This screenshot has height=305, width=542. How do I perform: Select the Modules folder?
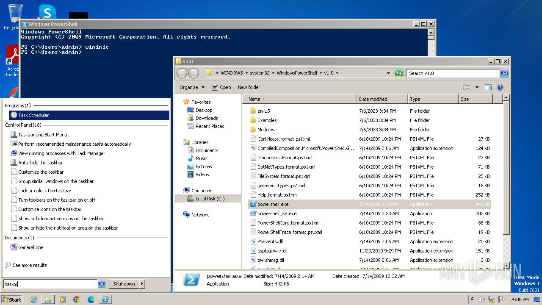point(265,130)
